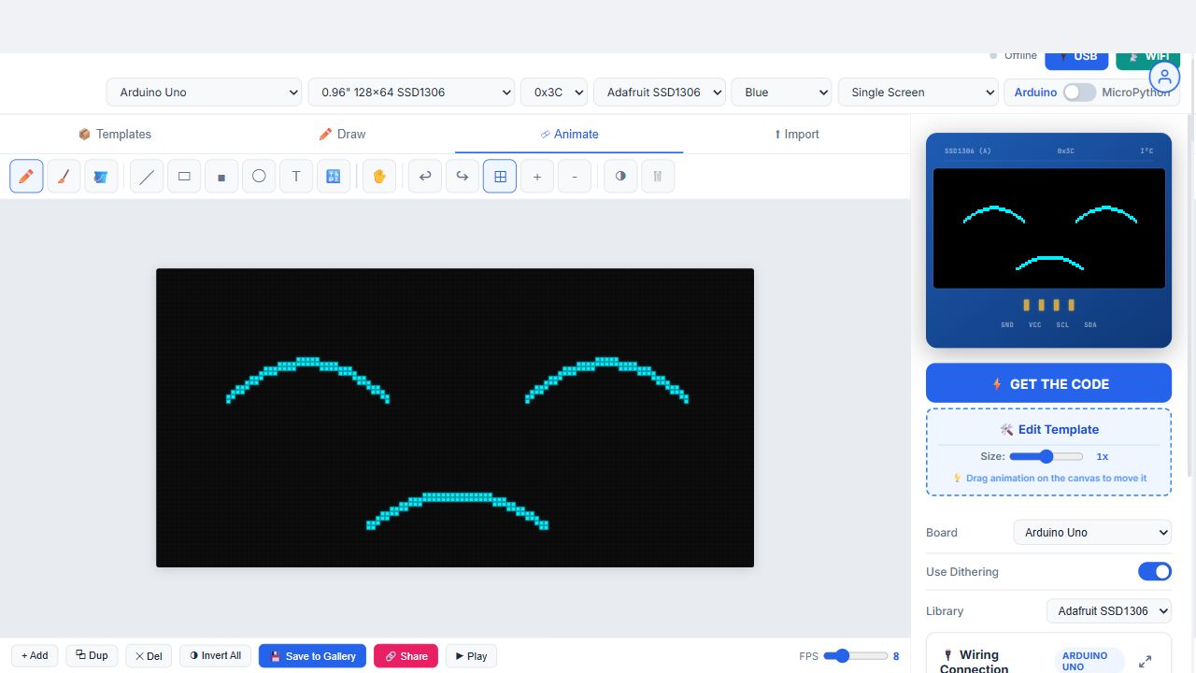1196x673 pixels.
Task: Click the Arduino label by the toggle
Action: (x=1035, y=93)
